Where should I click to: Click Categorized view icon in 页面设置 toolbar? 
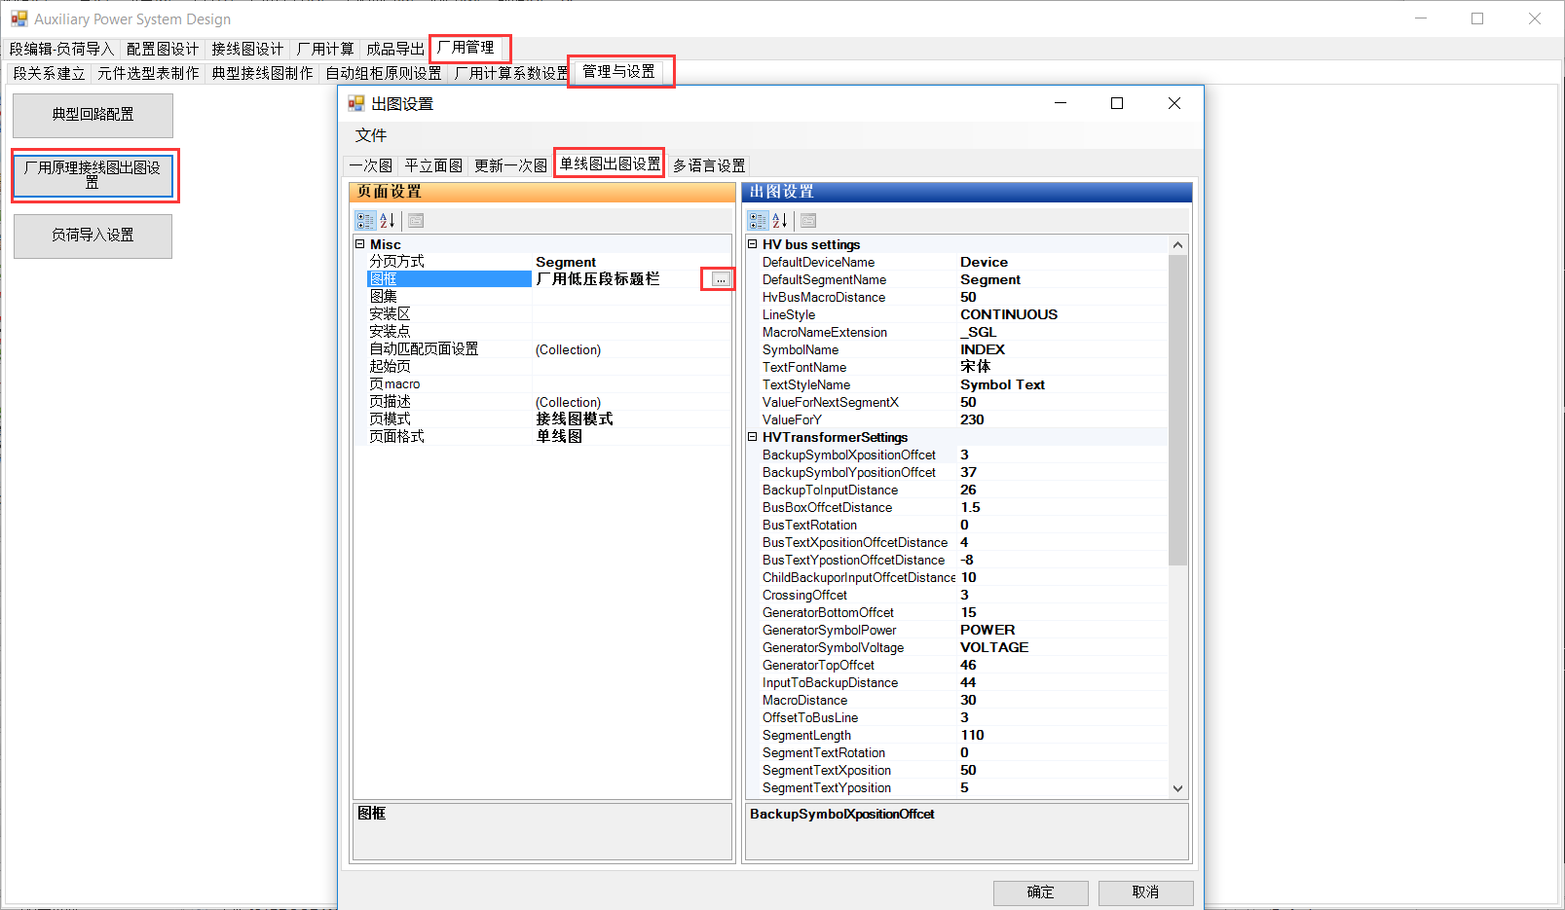pyautogui.click(x=366, y=221)
